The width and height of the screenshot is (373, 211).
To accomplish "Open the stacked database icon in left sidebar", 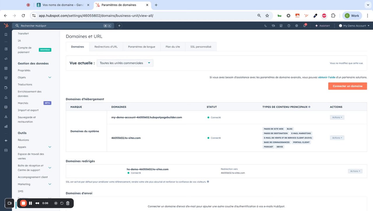I will point(6,107).
